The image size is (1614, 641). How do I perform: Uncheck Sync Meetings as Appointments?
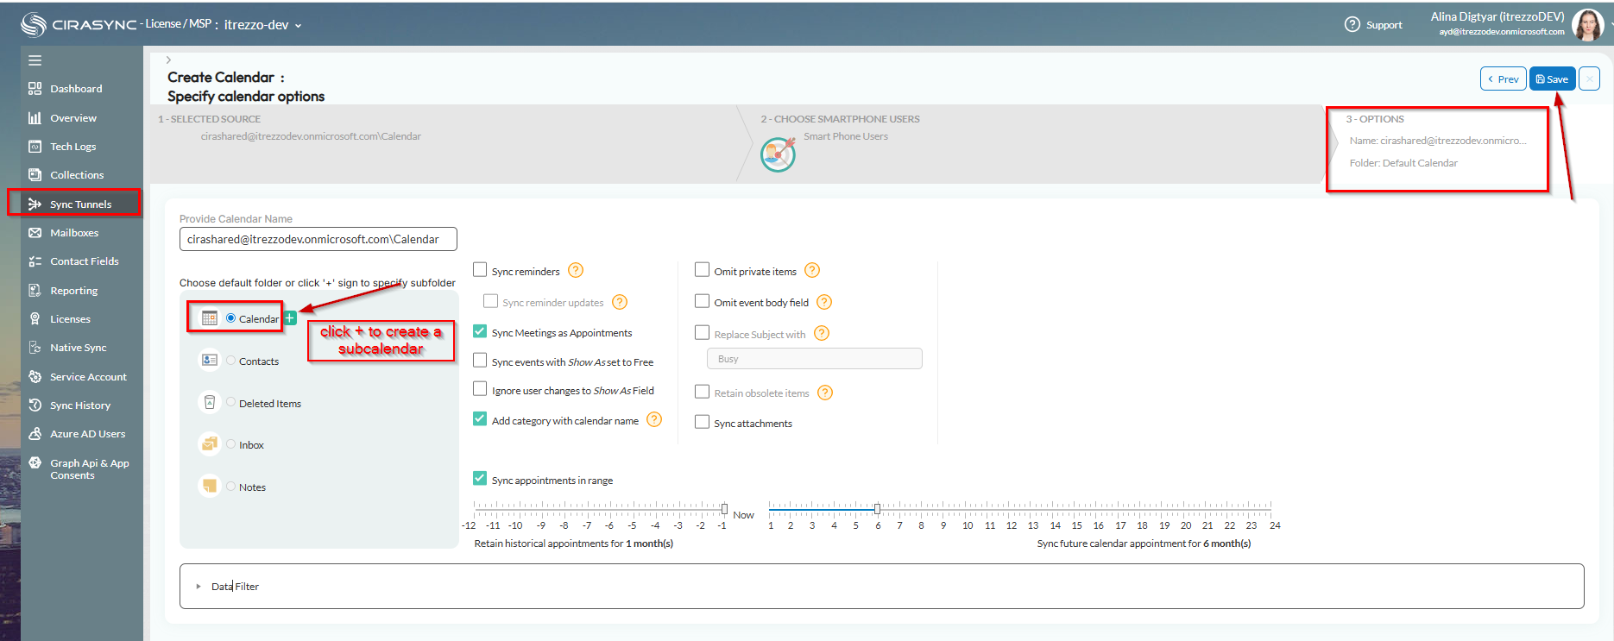(480, 331)
